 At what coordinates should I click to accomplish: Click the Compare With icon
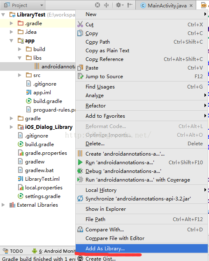click(80, 229)
